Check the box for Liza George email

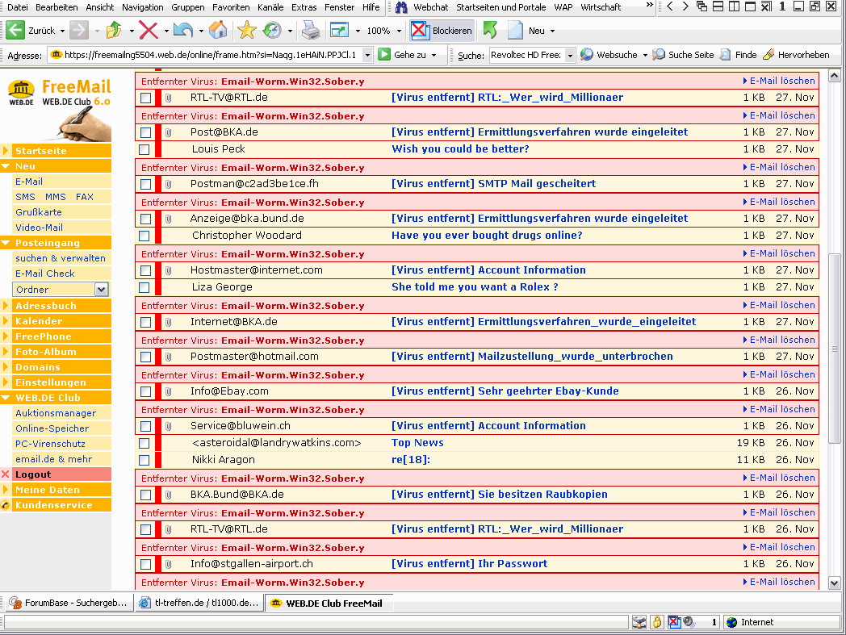tap(144, 287)
